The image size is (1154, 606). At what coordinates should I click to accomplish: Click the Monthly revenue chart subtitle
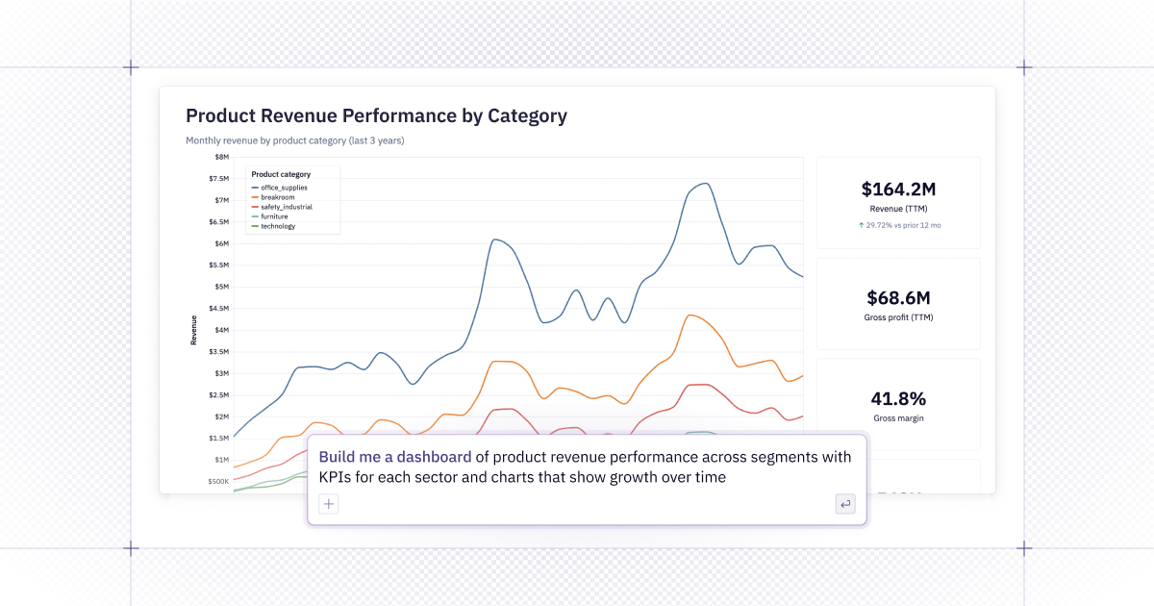tap(294, 140)
